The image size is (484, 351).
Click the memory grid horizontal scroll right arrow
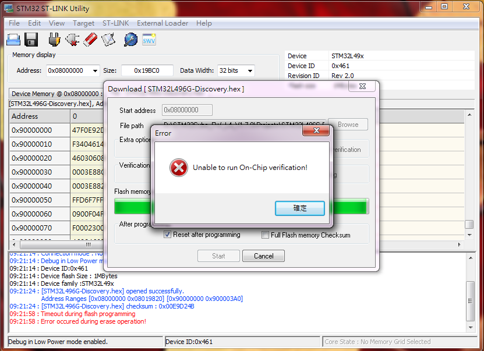[460, 244]
